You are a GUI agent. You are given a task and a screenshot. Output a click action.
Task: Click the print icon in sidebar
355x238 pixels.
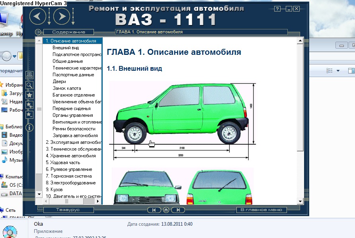pyautogui.click(x=29, y=75)
